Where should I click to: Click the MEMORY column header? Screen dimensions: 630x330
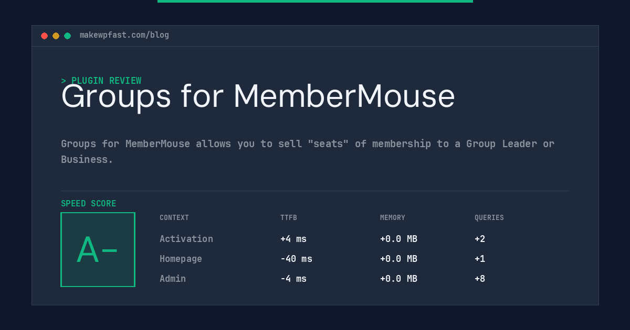point(393,218)
